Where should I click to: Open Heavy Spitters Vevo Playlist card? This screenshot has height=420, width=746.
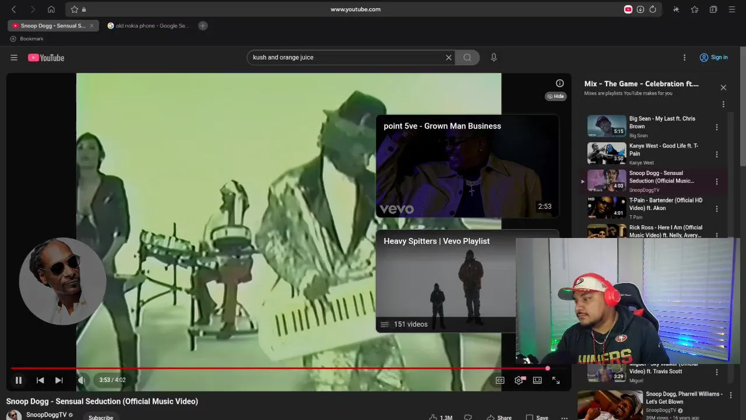[446, 281]
